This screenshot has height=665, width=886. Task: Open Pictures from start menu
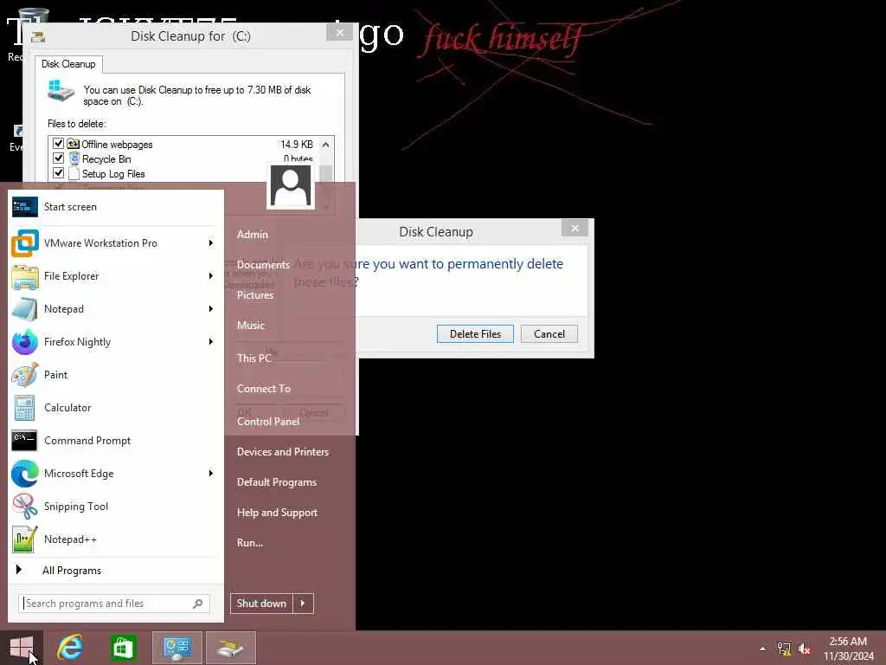tap(255, 295)
